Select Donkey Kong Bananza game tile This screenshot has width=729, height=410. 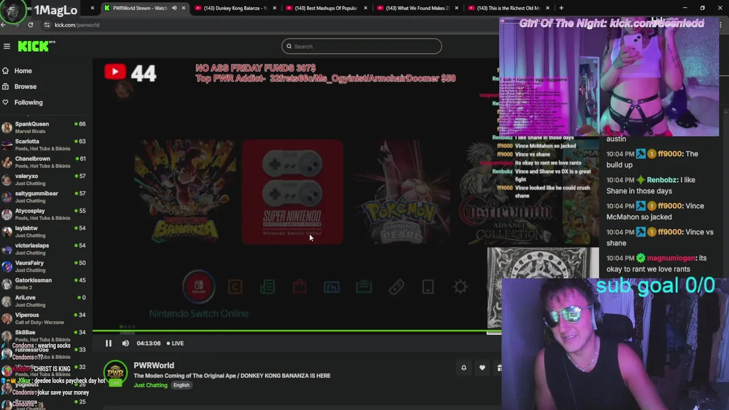[185, 191]
